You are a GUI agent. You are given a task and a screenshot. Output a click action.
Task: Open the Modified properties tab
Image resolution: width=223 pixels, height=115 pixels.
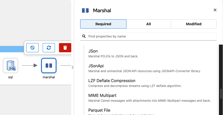coord(194,24)
